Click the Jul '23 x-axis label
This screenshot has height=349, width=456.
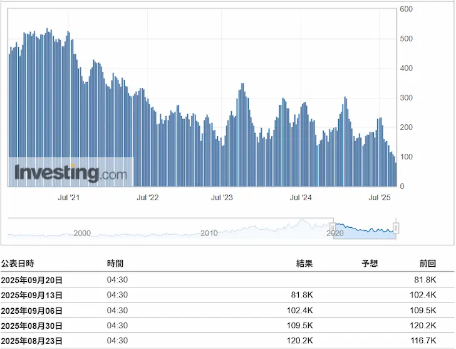tap(222, 198)
